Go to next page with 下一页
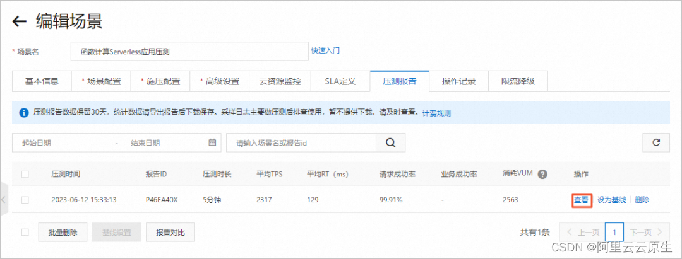Screen dimensions: 682x259 (x=647, y=232)
